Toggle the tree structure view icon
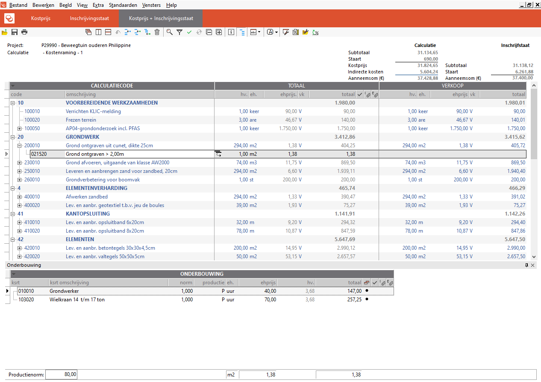 point(242,32)
